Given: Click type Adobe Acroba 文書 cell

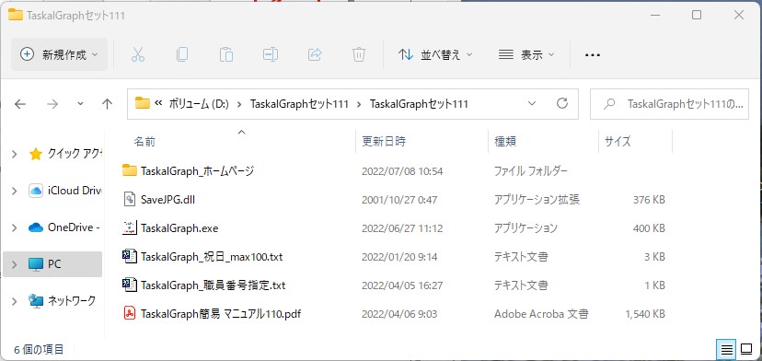Looking at the screenshot, I should [541, 314].
